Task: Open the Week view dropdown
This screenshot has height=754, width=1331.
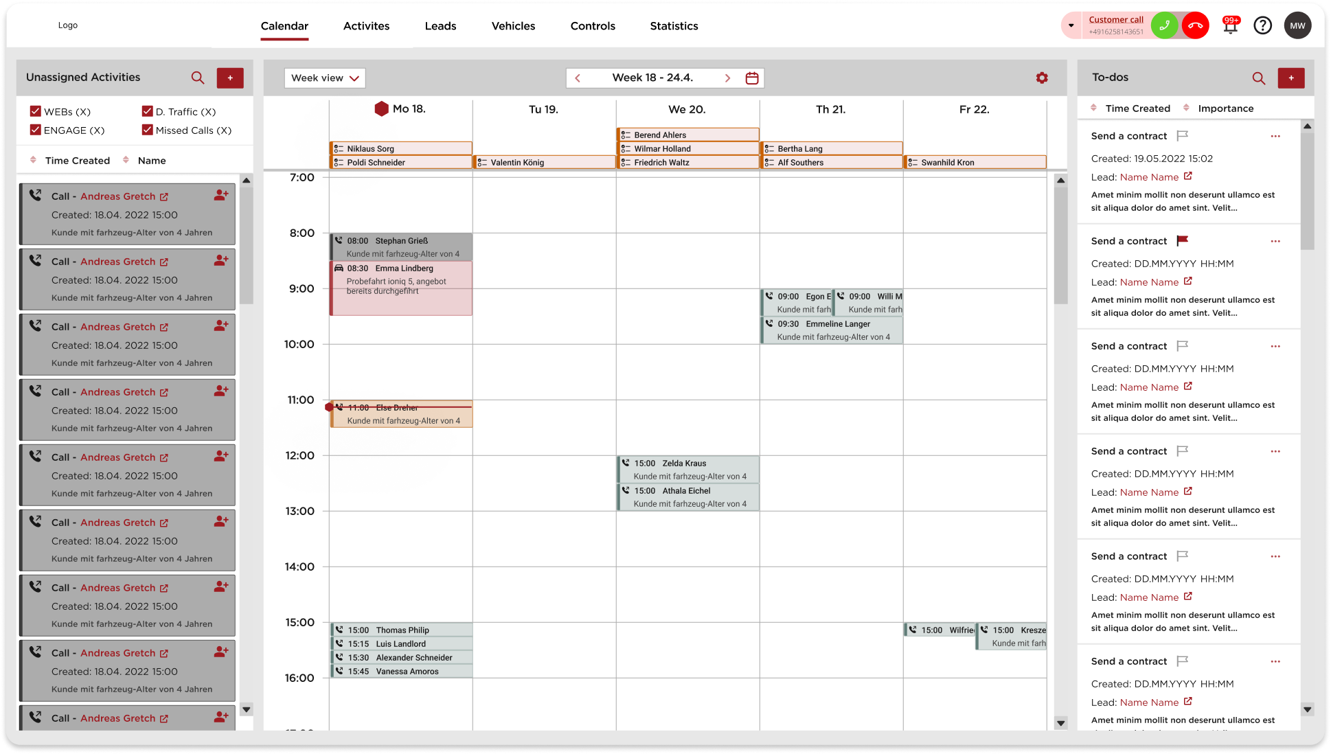Action: point(325,78)
